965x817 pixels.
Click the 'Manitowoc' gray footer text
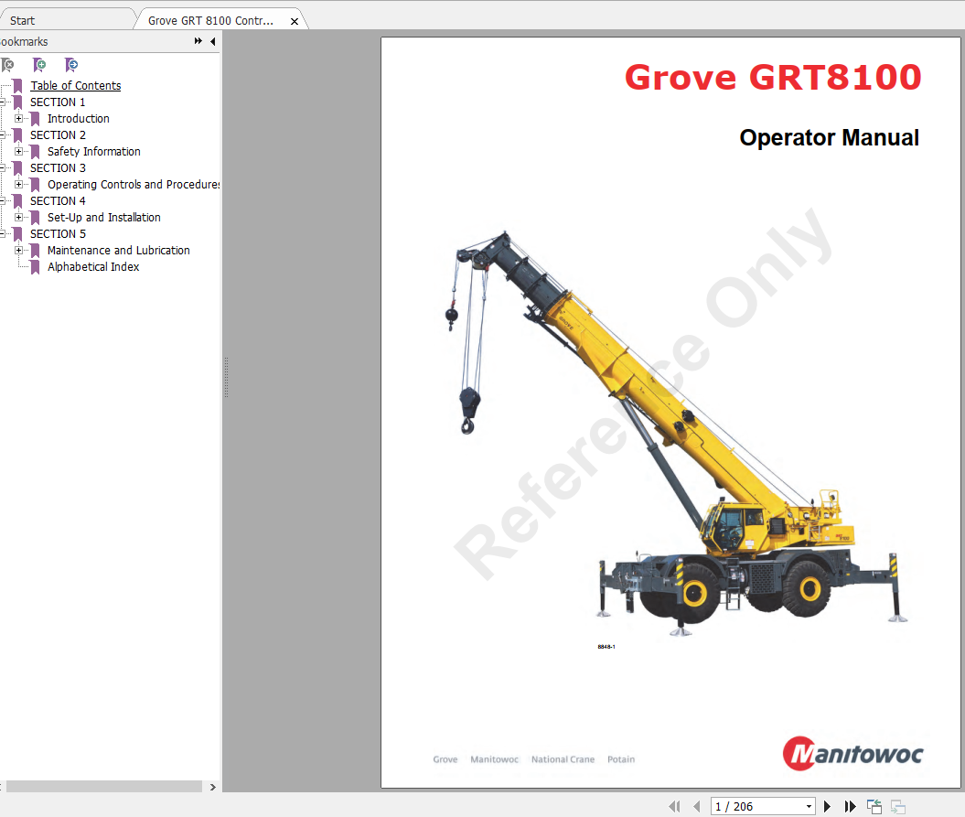coord(494,759)
